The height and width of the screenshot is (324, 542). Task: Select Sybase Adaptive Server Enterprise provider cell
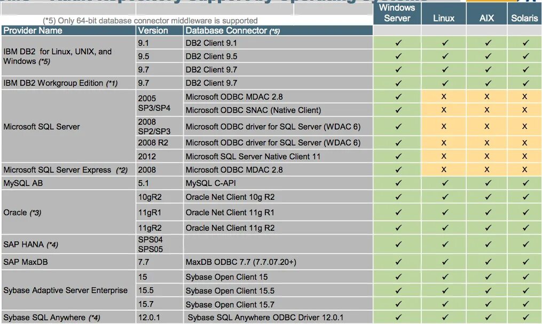pyautogui.click(x=68, y=290)
